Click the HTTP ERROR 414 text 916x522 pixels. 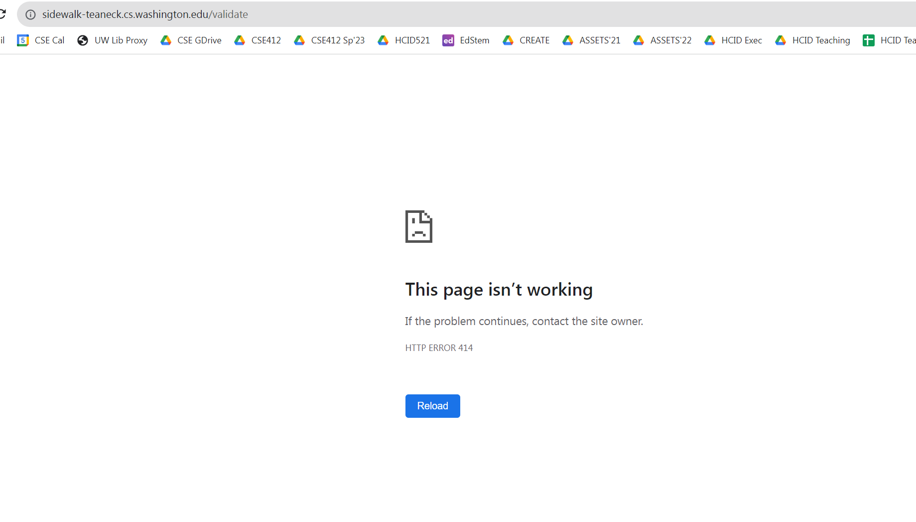click(x=439, y=348)
